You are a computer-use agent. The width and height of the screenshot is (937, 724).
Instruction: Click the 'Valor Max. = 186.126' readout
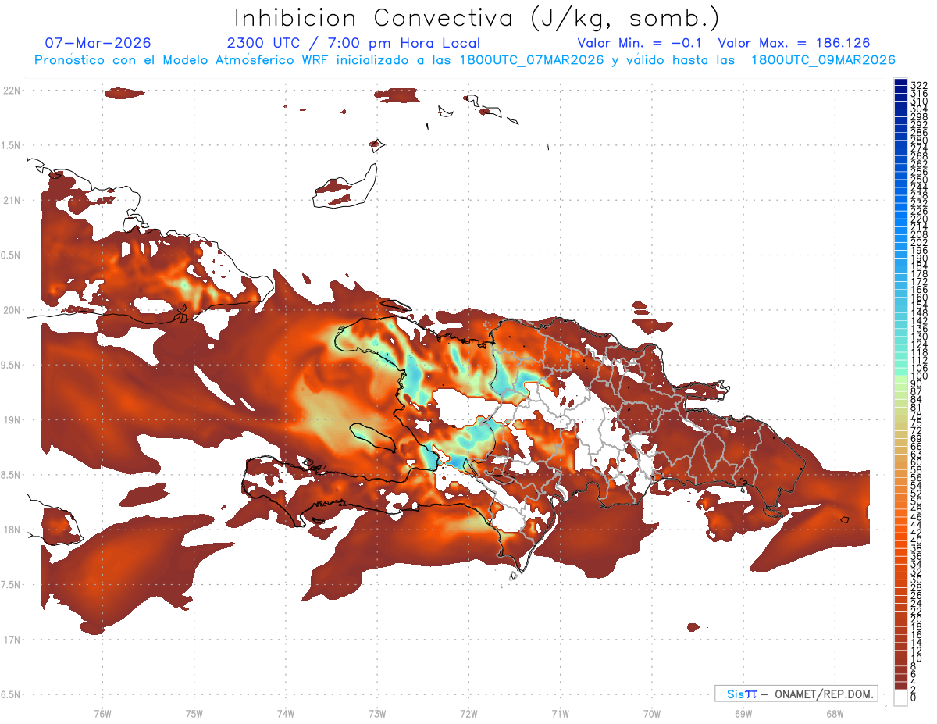793,43
